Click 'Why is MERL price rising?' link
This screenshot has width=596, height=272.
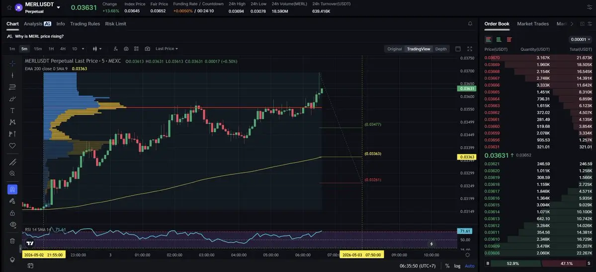click(x=39, y=36)
